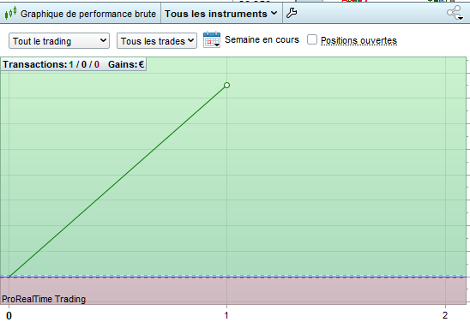This screenshot has width=470, height=322.
Task: Click the Graphique de performance brute title
Action: (88, 14)
